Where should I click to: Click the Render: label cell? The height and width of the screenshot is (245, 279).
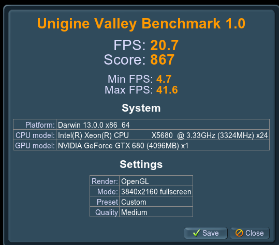click(x=105, y=181)
